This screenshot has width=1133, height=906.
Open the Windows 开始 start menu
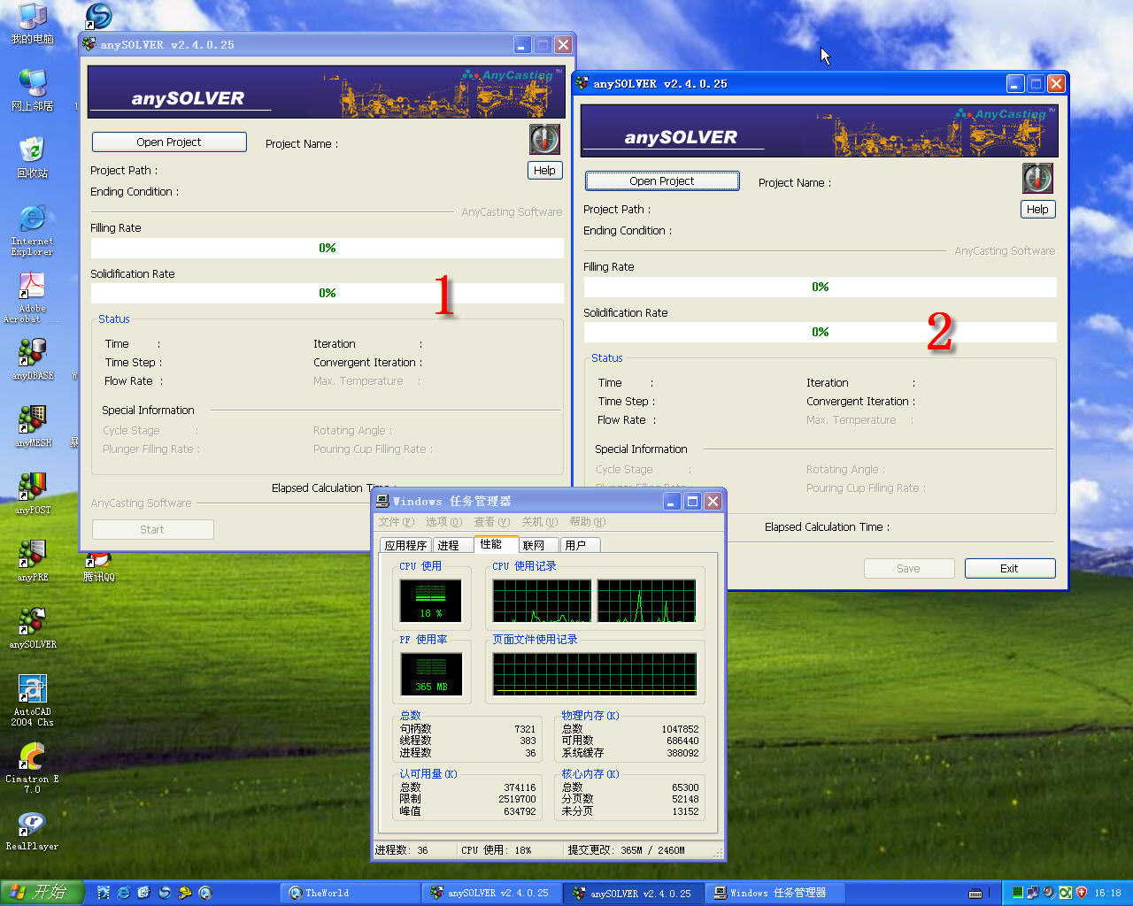(x=42, y=893)
